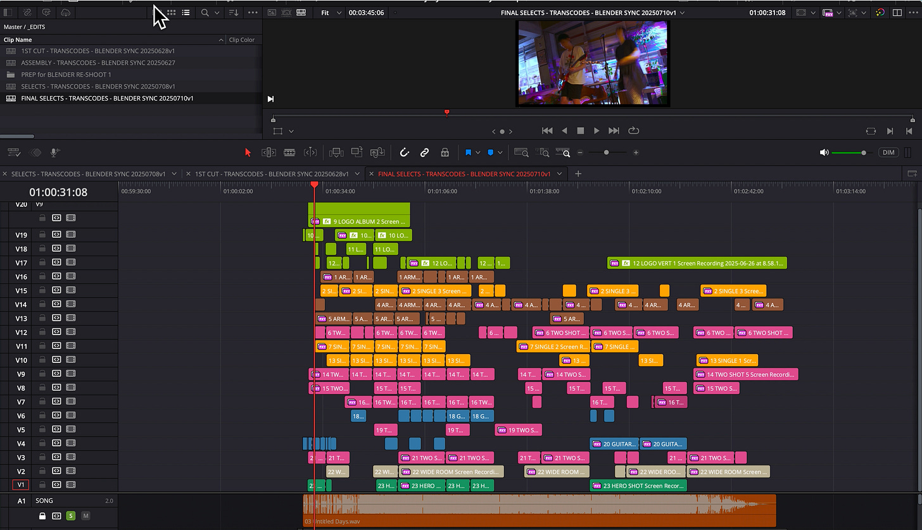The image size is (922, 530).
Task: Select the arrow Selection Mode tool
Action: (248, 152)
